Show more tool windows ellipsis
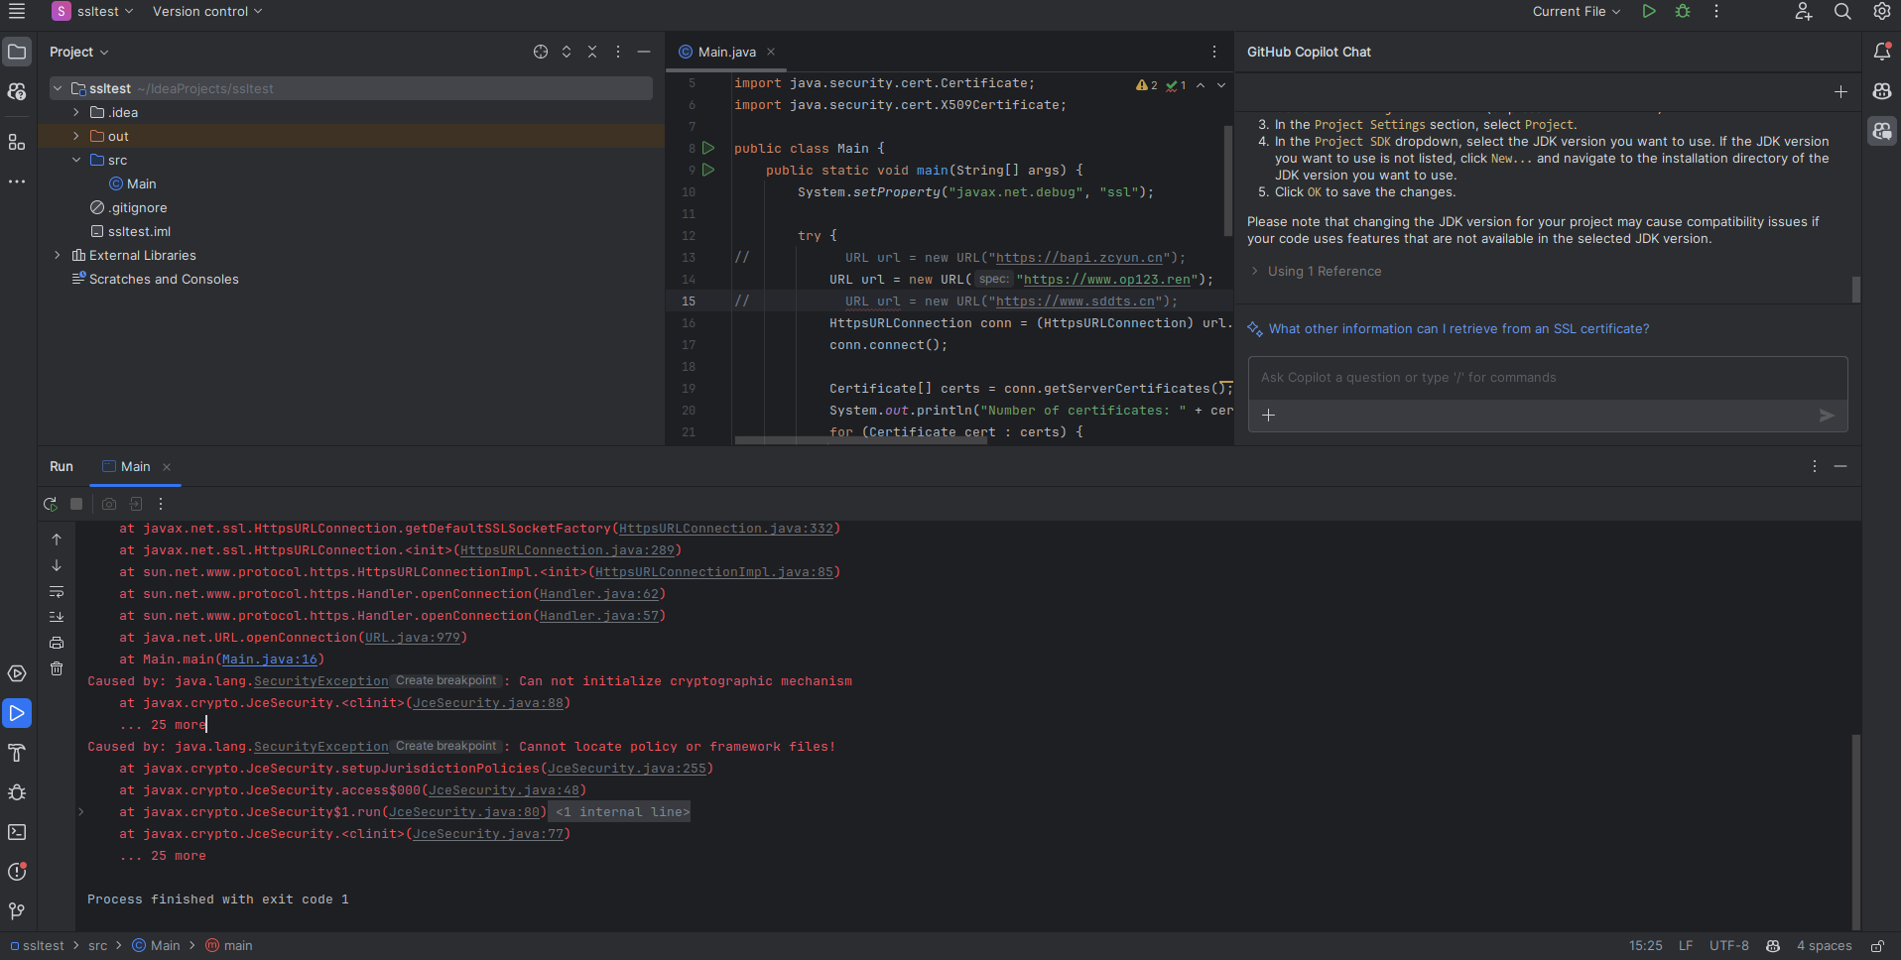Image resolution: width=1901 pixels, height=960 pixels. [x=17, y=181]
